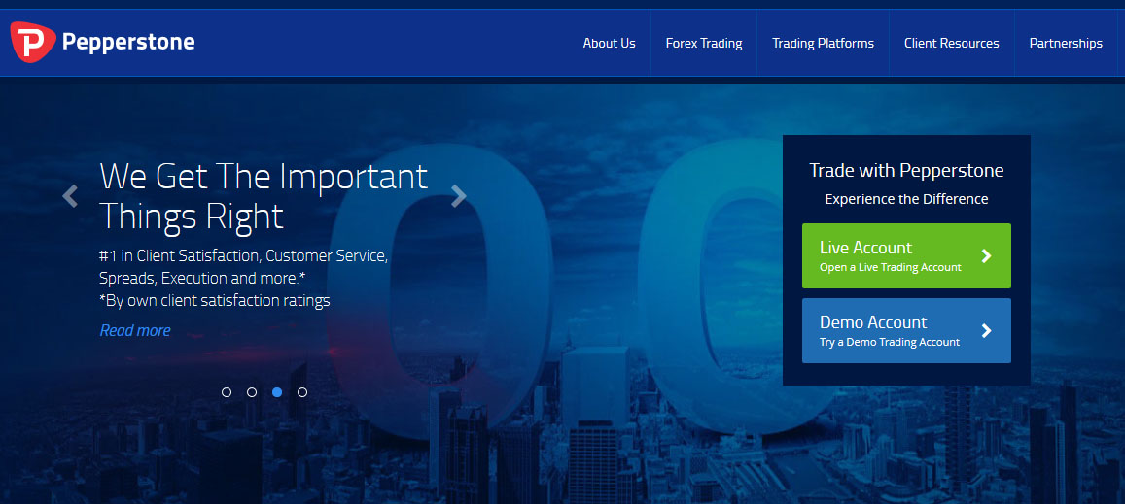This screenshot has width=1125, height=504.
Task: Open the Partnerships menu
Action: tap(1066, 43)
